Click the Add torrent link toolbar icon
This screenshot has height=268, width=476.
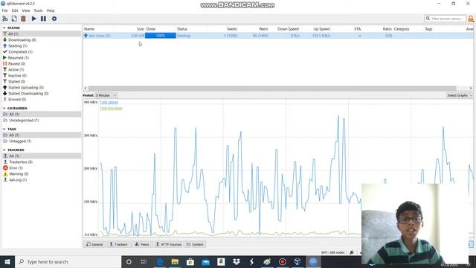click(x=5, y=19)
